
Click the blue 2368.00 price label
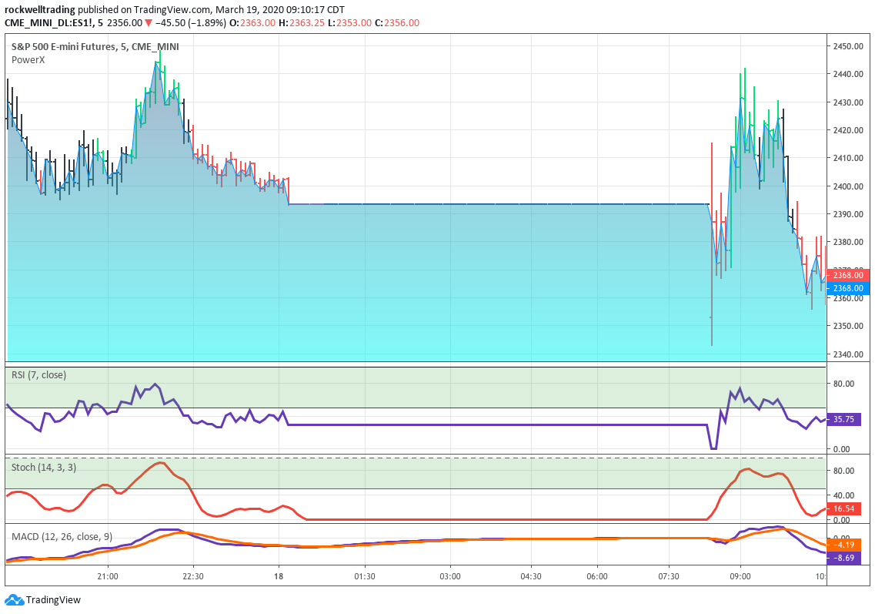[847, 288]
